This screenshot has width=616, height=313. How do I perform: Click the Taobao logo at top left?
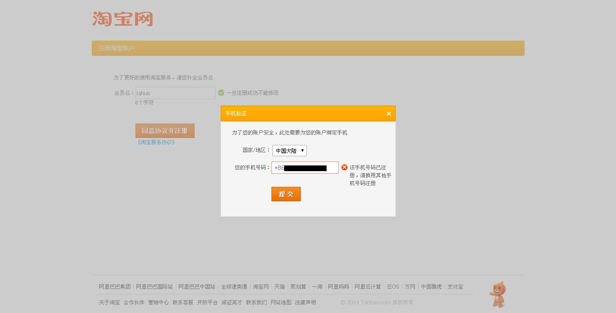(x=122, y=19)
